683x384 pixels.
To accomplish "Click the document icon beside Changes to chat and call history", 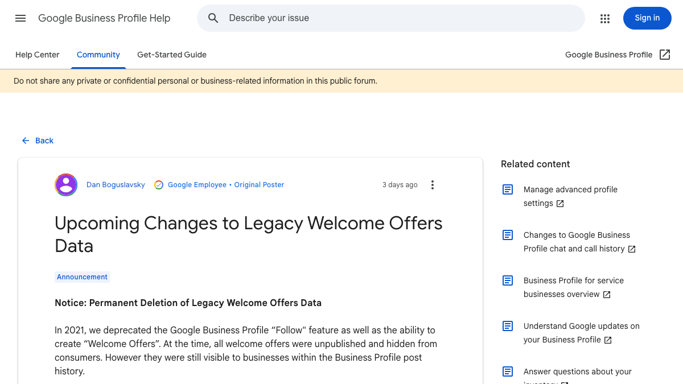I will point(508,235).
